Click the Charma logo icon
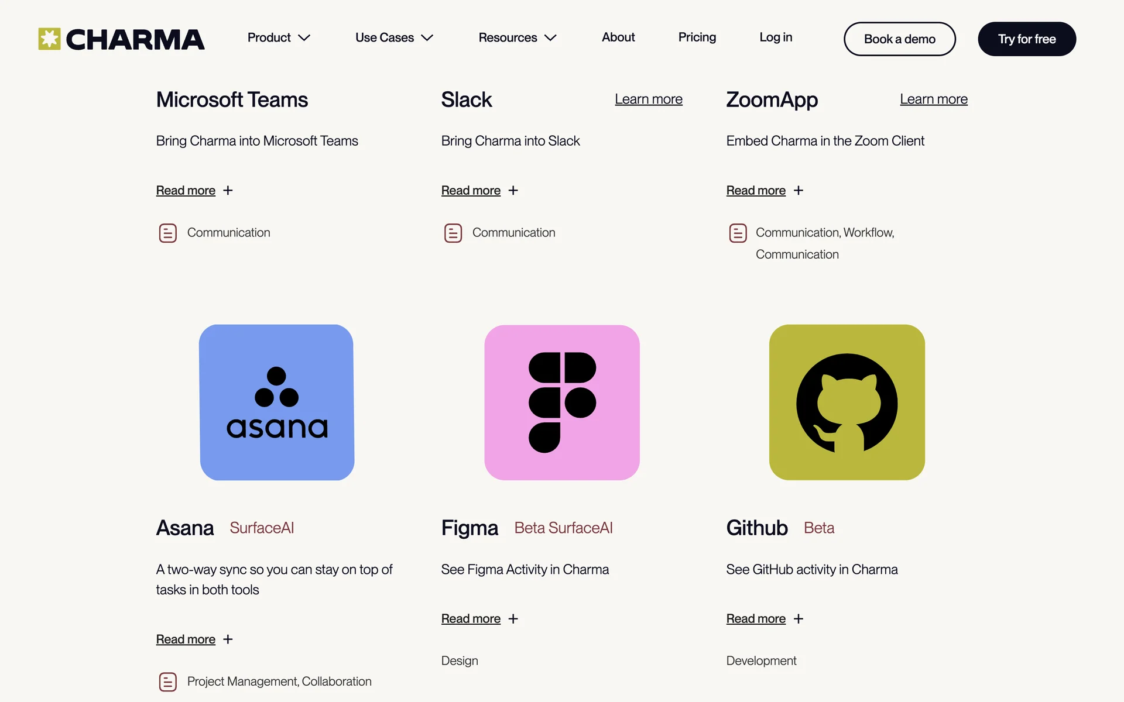The height and width of the screenshot is (702, 1124). pos(50,39)
